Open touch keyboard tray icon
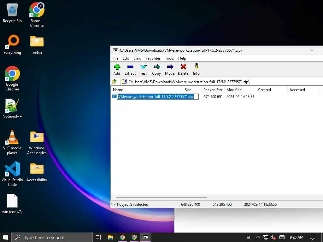Image resolution: width=323 pixels, height=242 pixels. (282, 237)
